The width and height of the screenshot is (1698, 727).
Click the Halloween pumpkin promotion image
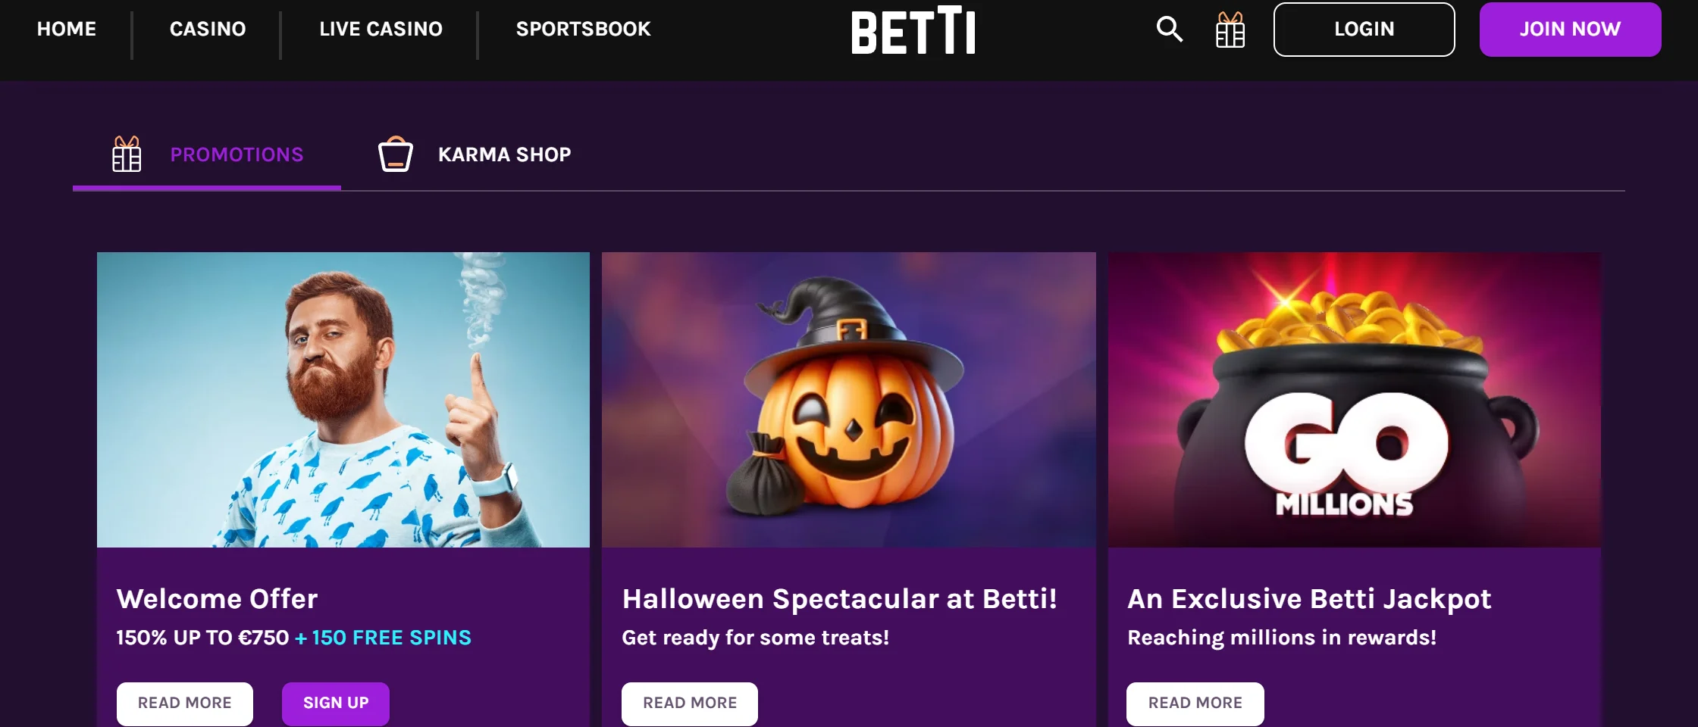click(848, 399)
